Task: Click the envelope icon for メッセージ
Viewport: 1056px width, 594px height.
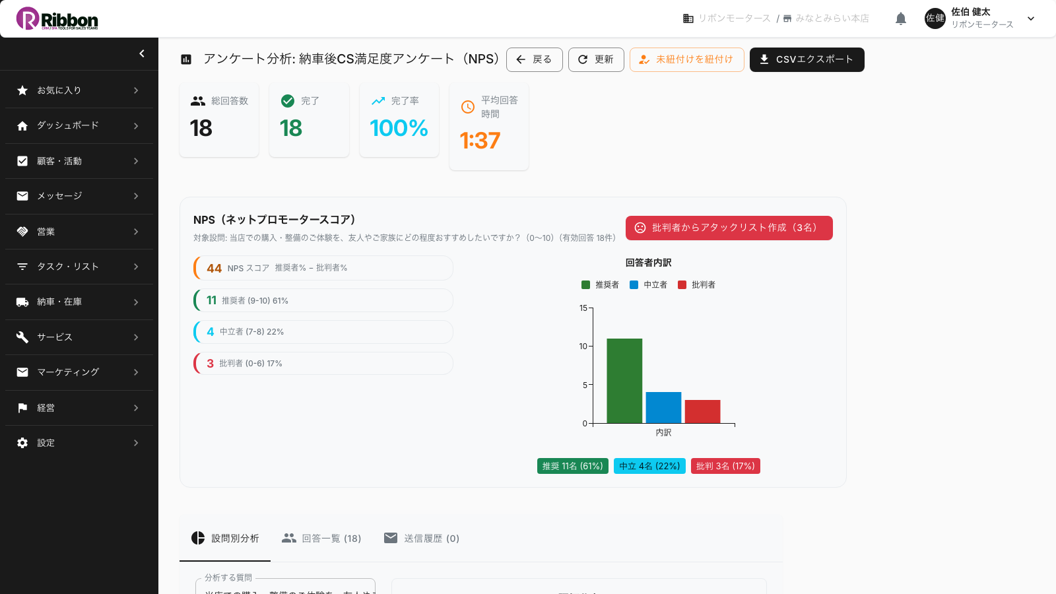Action: pos(22,196)
